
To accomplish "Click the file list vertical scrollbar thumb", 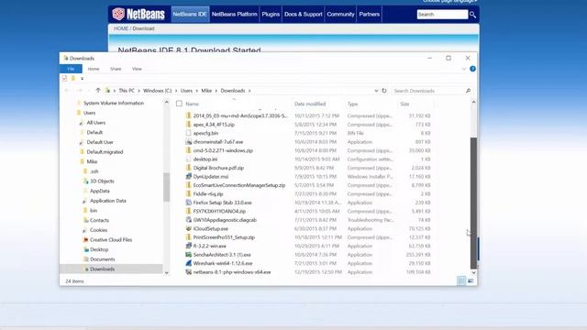I will point(473,203).
